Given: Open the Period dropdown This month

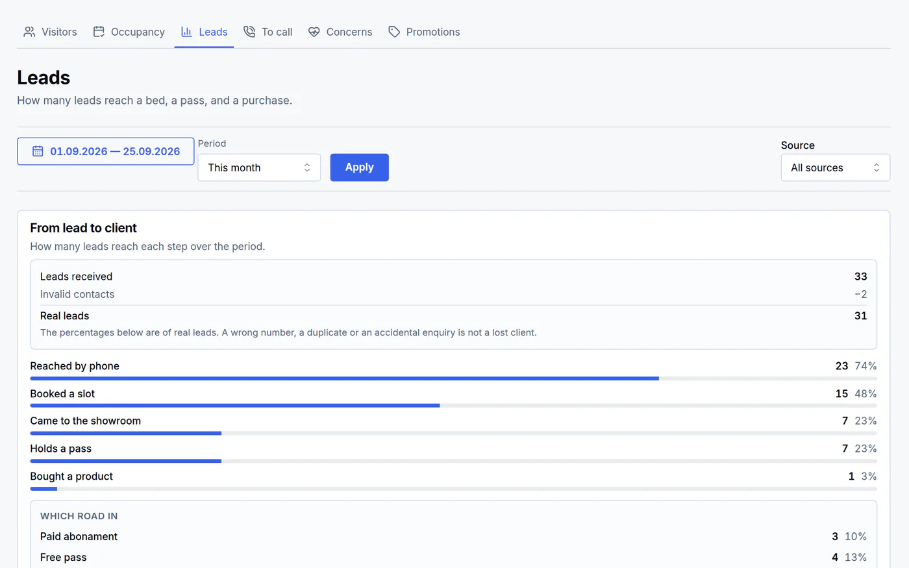Looking at the screenshot, I should click(x=259, y=167).
